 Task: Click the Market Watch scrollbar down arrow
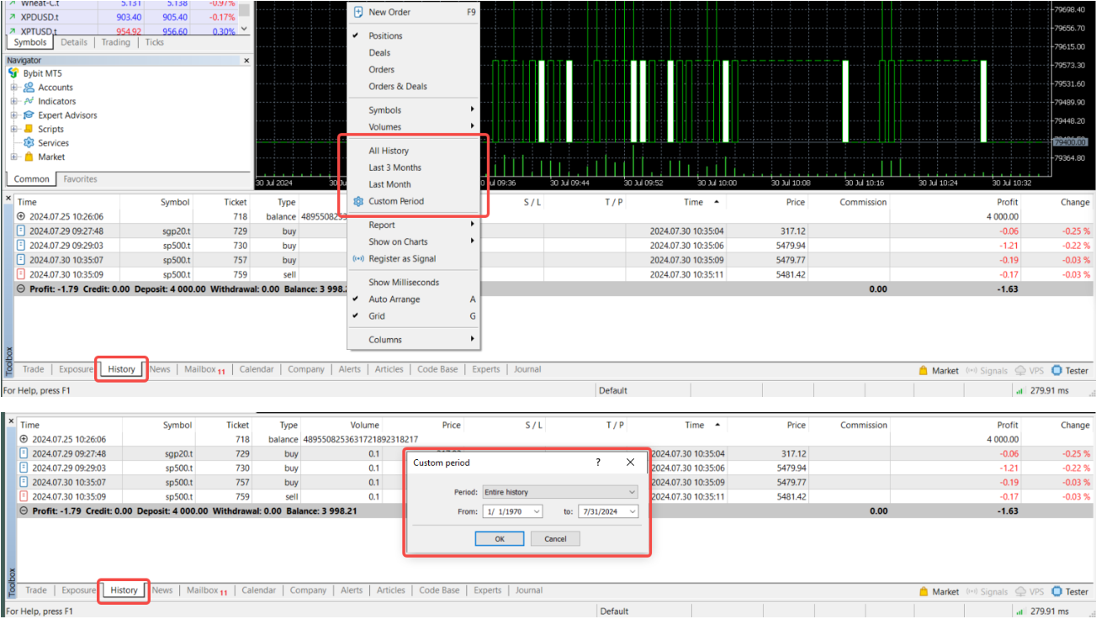pyautogui.click(x=245, y=29)
